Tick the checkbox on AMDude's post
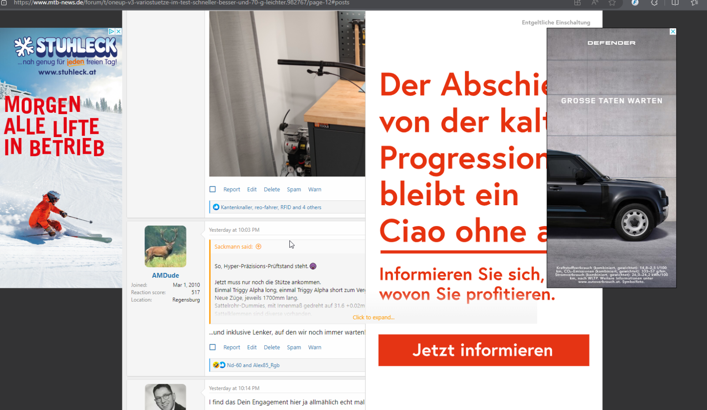Viewport: 707px width, 410px height. [213, 347]
